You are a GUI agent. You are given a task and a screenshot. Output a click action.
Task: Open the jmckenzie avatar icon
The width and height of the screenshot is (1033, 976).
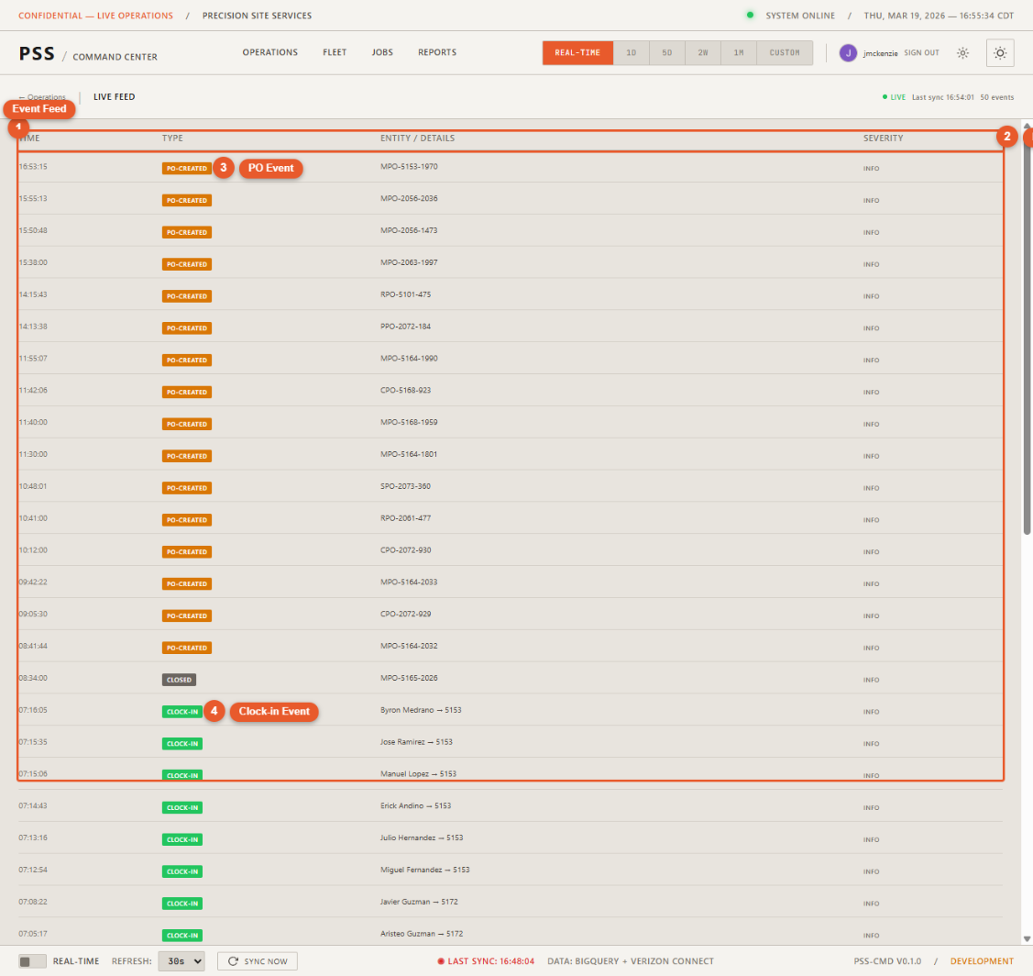pyautogui.click(x=848, y=52)
